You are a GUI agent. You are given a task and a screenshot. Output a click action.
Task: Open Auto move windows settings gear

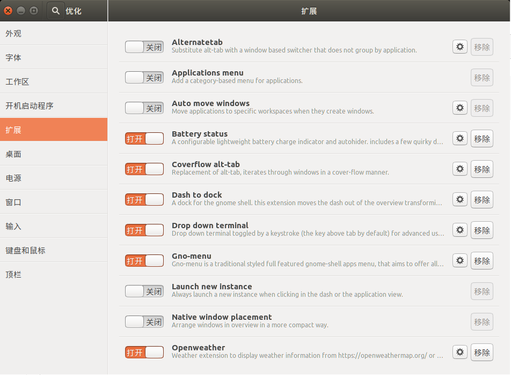[x=460, y=108]
